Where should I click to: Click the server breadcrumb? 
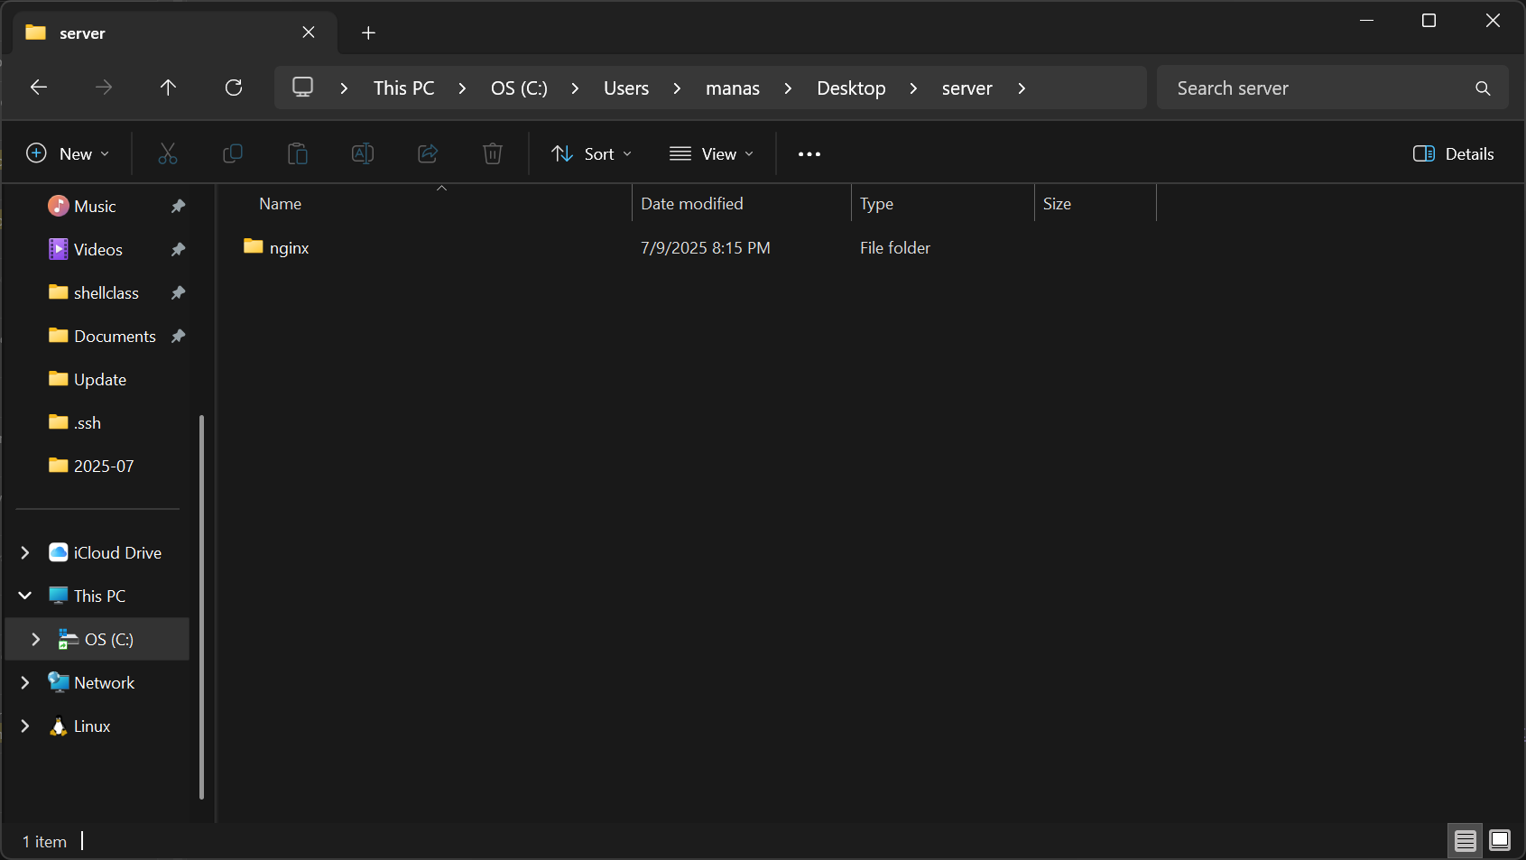[966, 88]
